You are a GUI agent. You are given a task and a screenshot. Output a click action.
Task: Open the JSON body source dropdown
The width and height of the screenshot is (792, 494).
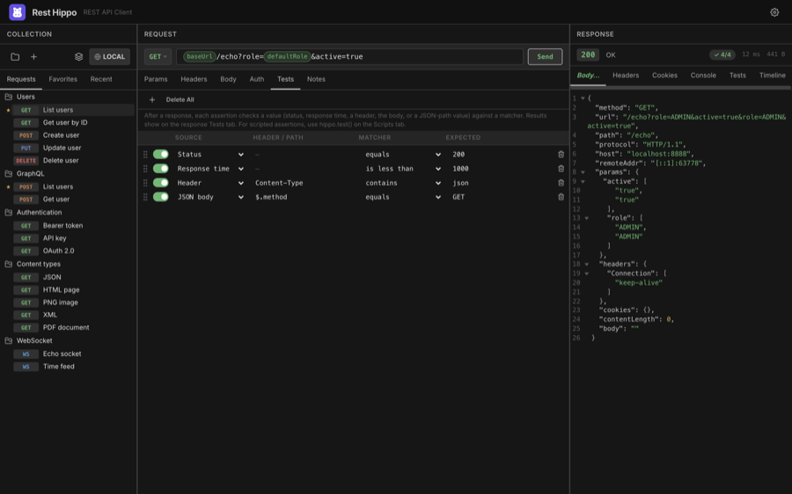pyautogui.click(x=210, y=197)
